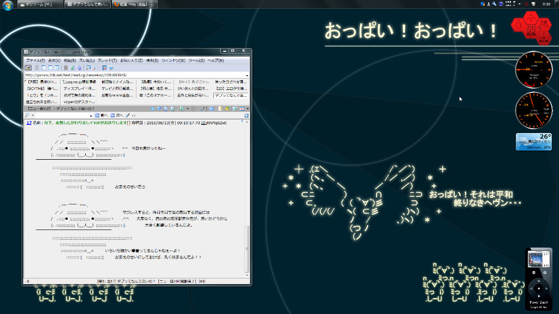Open the 虹裏 may Firefox taskbar button
This screenshot has width=559, height=314.
[x=134, y=4]
